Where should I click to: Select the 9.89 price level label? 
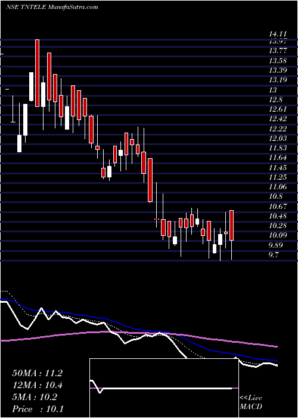click(276, 245)
